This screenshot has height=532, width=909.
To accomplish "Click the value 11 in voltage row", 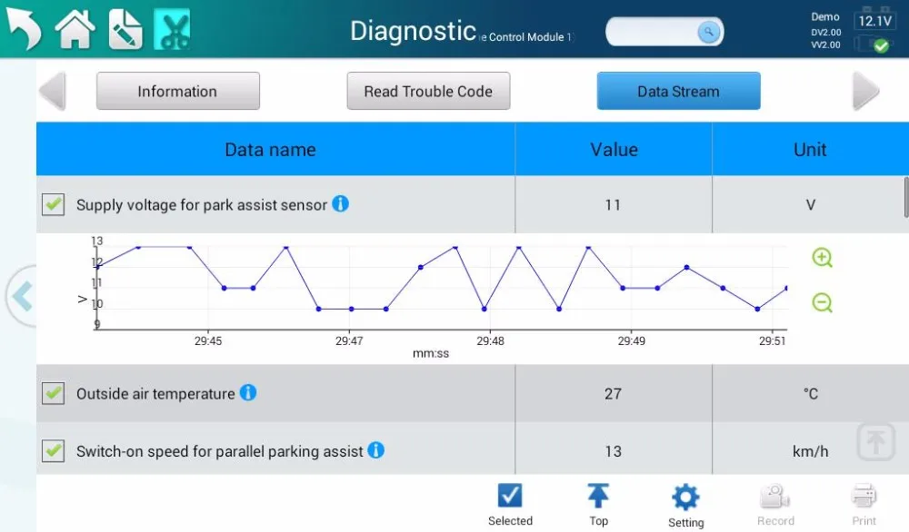I will [613, 205].
